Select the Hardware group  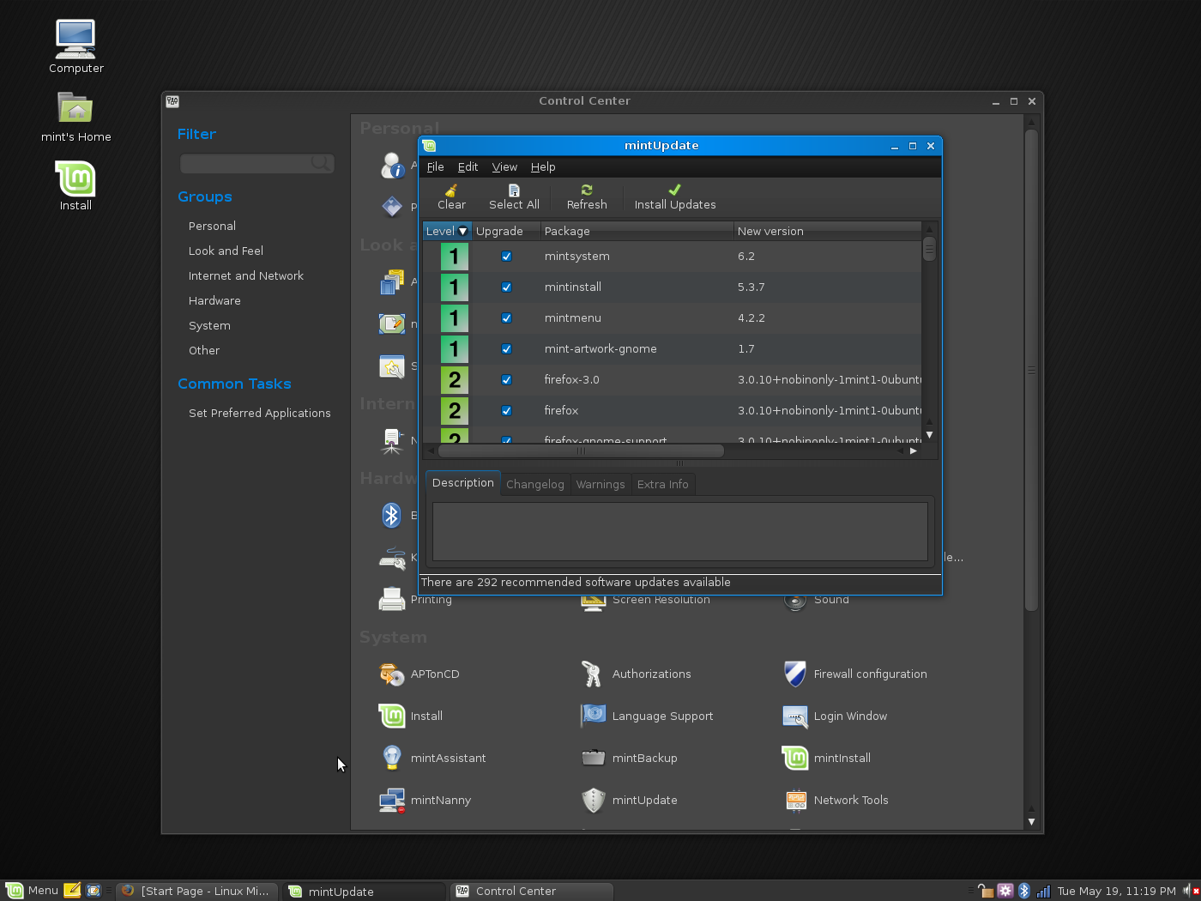[214, 301]
